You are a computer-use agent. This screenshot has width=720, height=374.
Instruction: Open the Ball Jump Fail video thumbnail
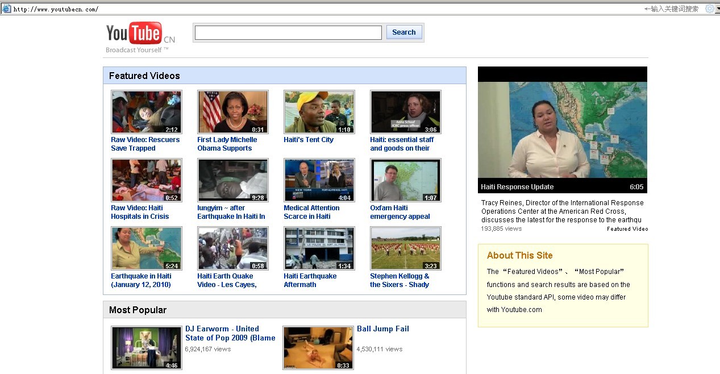click(318, 347)
